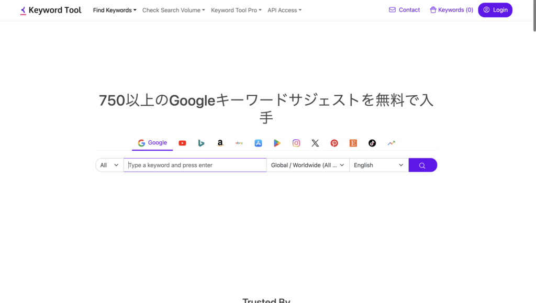This screenshot has height=303, width=536.
Task: Select the Google tab
Action: pos(152,143)
